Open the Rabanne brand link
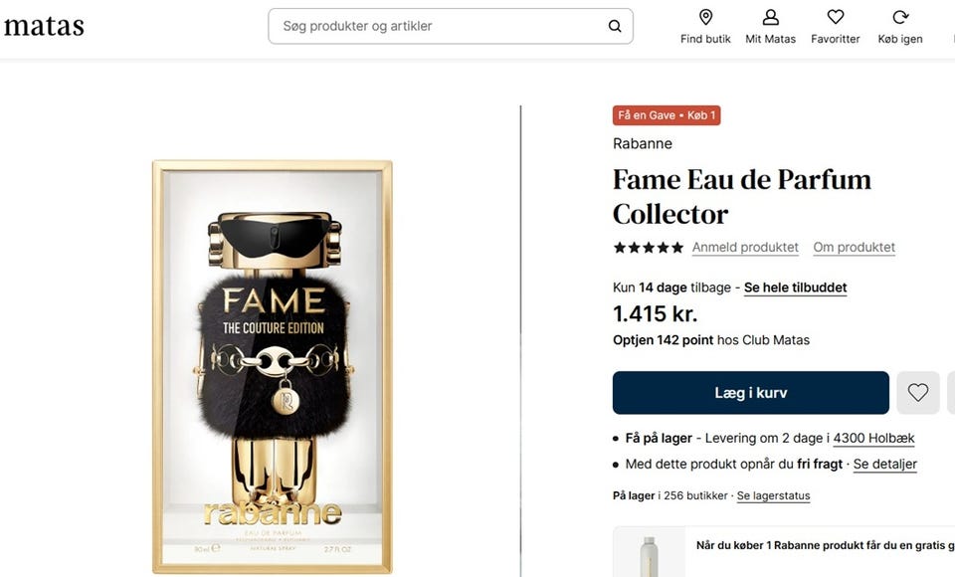This screenshot has height=577, width=955. (x=643, y=143)
